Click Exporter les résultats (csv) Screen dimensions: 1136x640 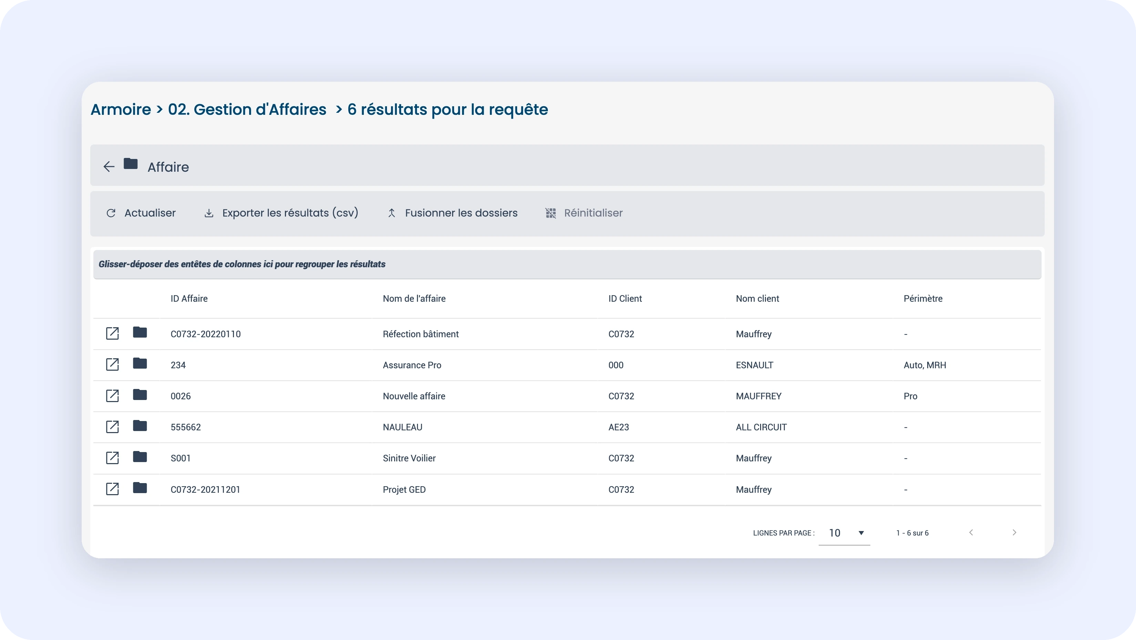click(282, 213)
